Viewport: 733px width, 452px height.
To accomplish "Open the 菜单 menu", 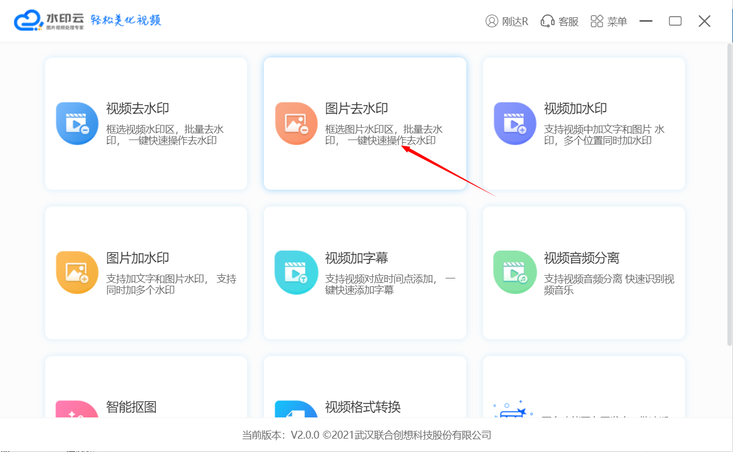I will pos(609,21).
